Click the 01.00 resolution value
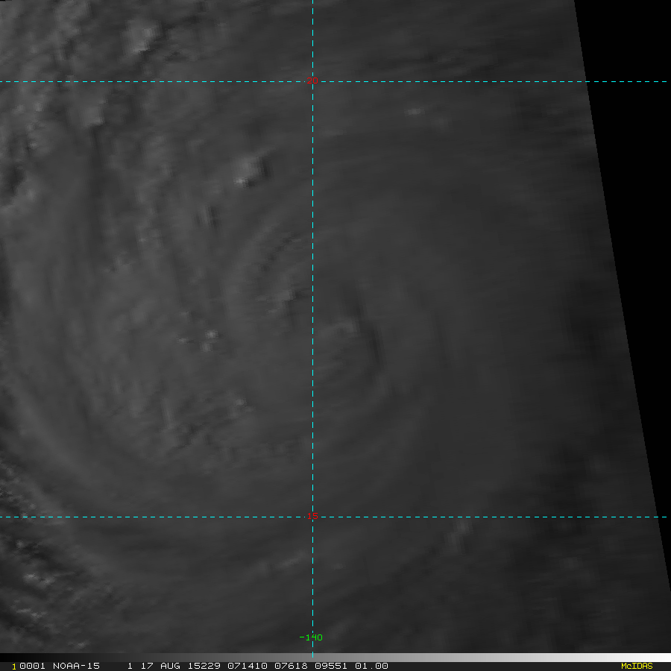The image size is (671, 671). (371, 666)
